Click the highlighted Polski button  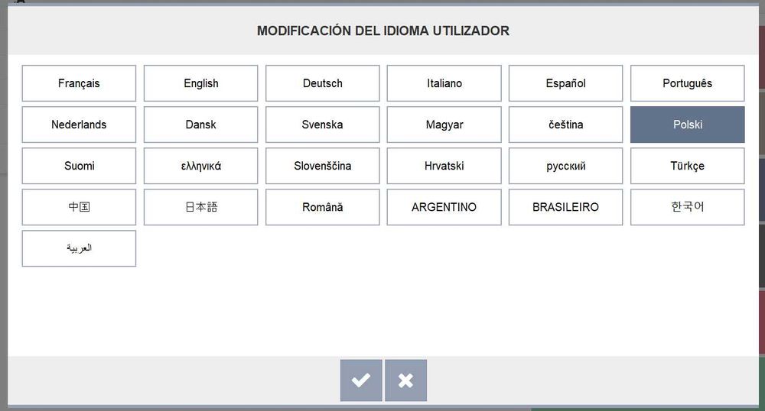pos(687,125)
